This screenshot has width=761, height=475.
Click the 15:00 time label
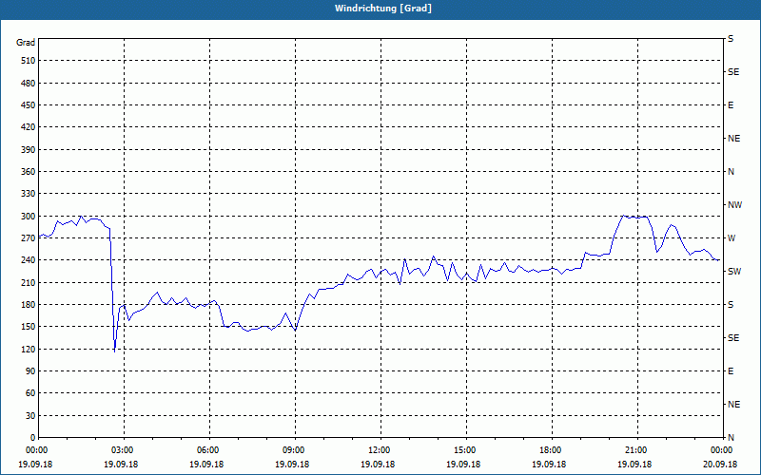point(466,450)
